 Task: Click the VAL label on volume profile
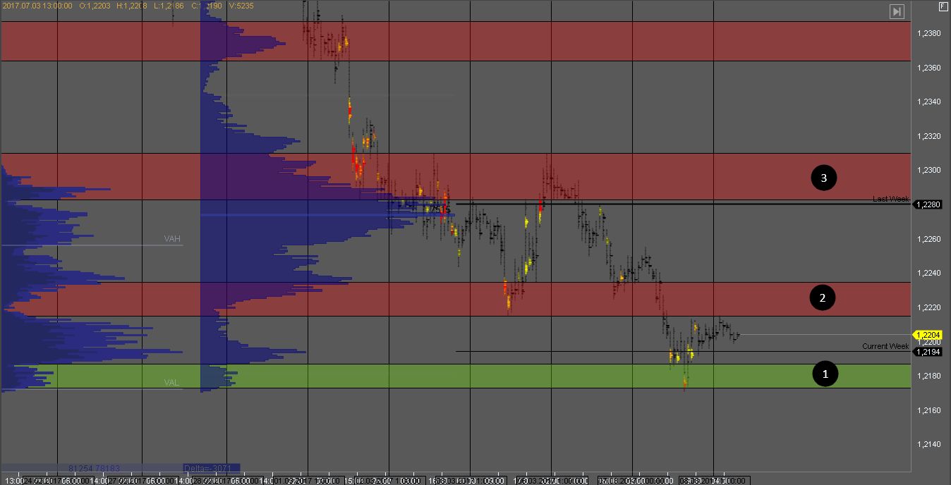[x=171, y=383]
